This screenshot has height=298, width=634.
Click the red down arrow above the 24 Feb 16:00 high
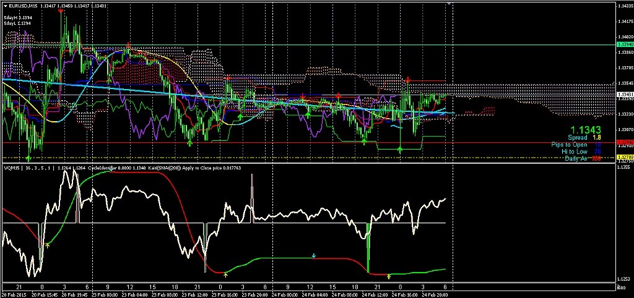point(407,79)
